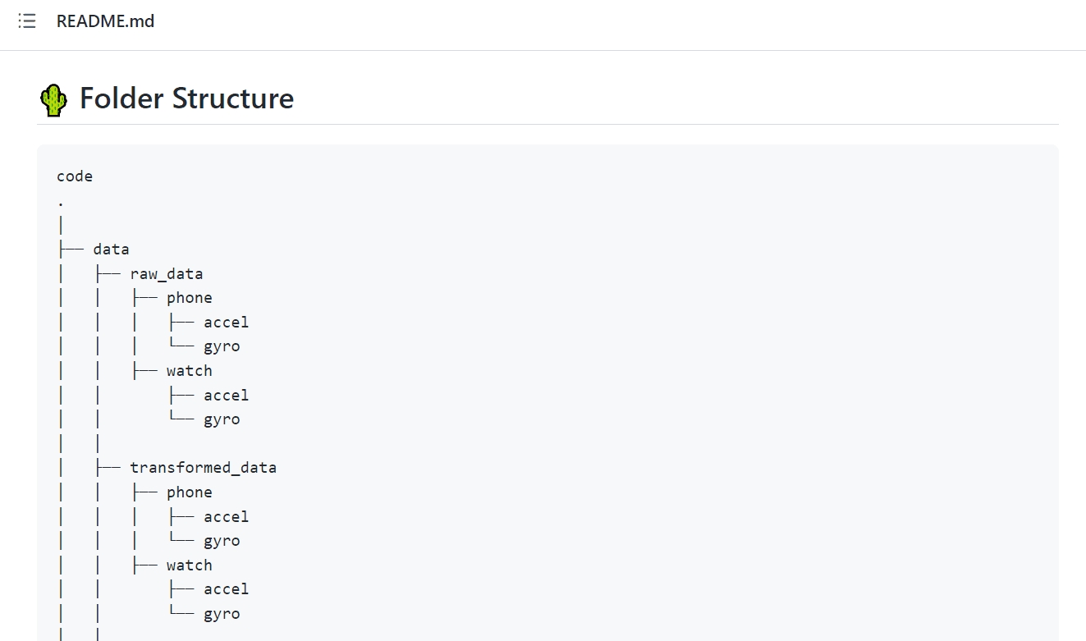Click the data folder in the tree

pos(111,248)
